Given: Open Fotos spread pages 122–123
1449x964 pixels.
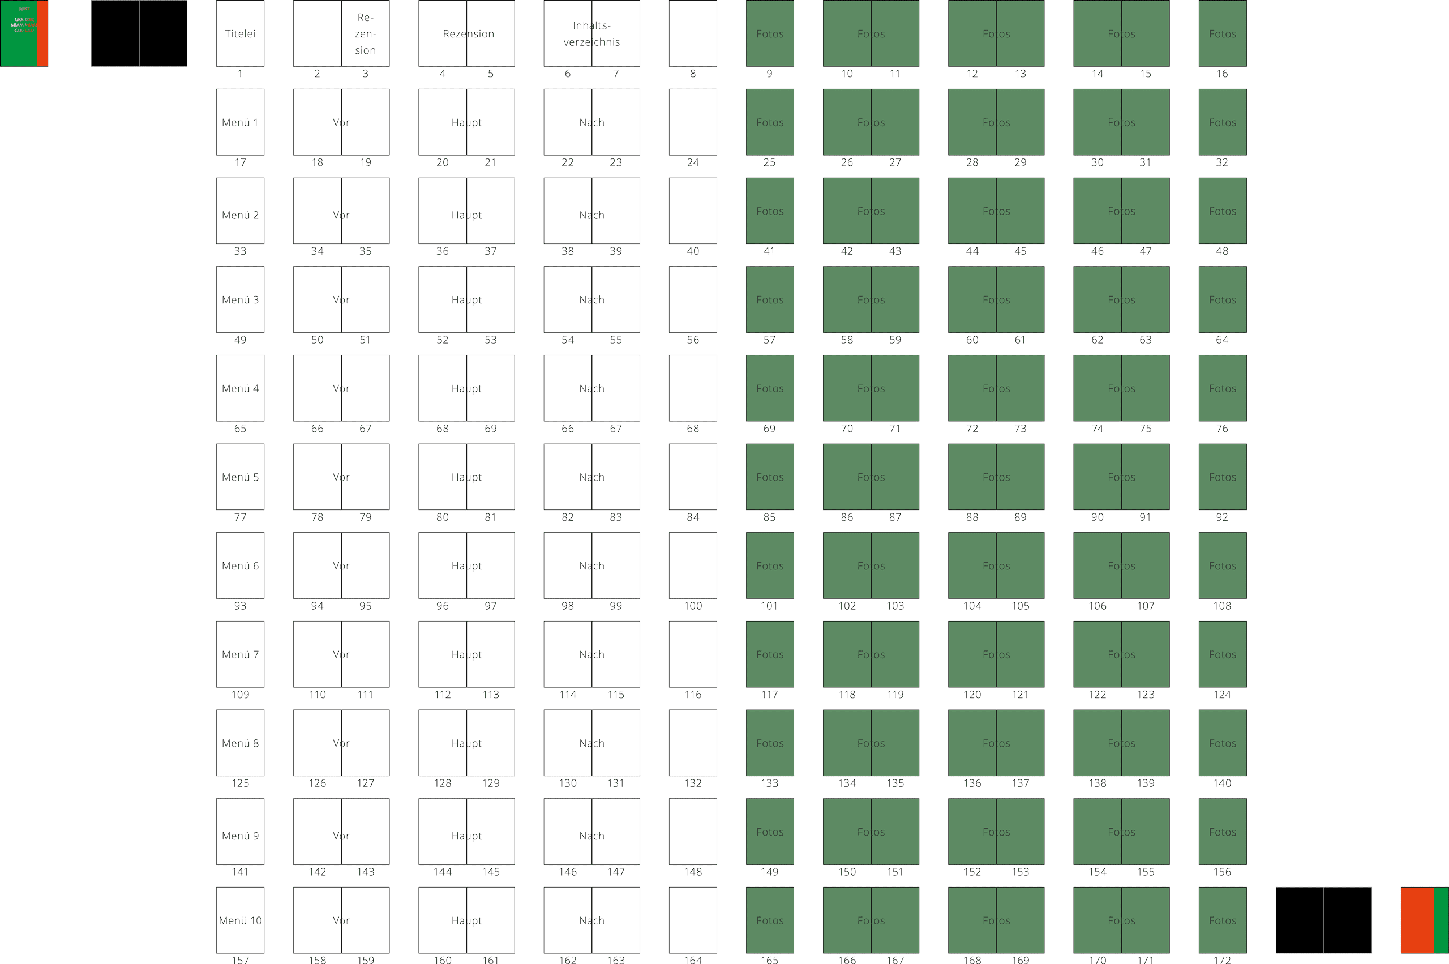Looking at the screenshot, I should [1121, 654].
